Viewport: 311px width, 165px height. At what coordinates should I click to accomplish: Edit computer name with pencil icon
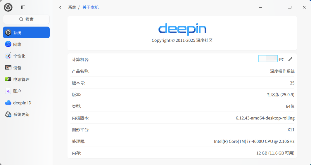[x=290, y=59]
